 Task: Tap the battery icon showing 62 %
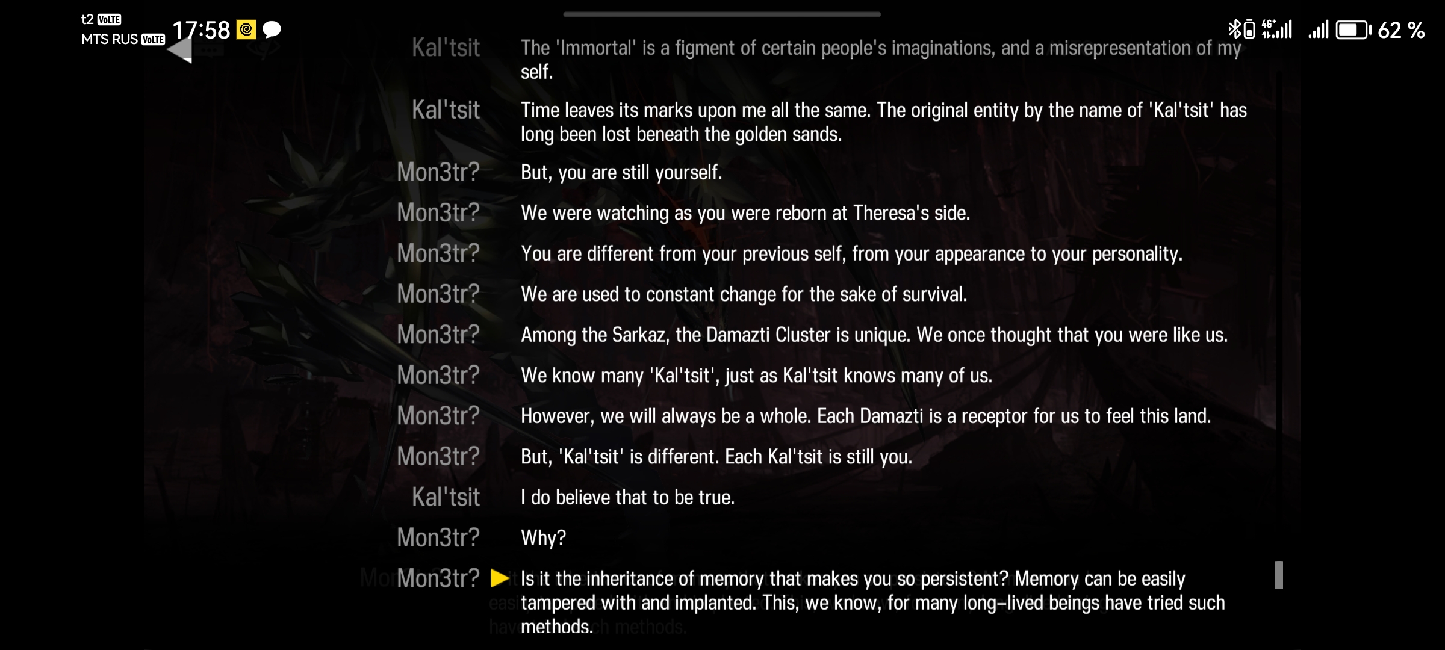click(x=1353, y=29)
